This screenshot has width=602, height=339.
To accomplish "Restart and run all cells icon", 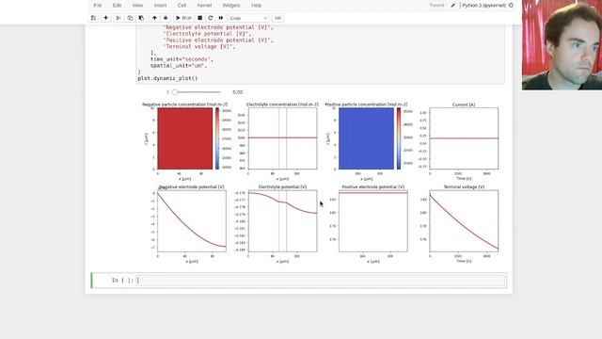I will [221, 18].
